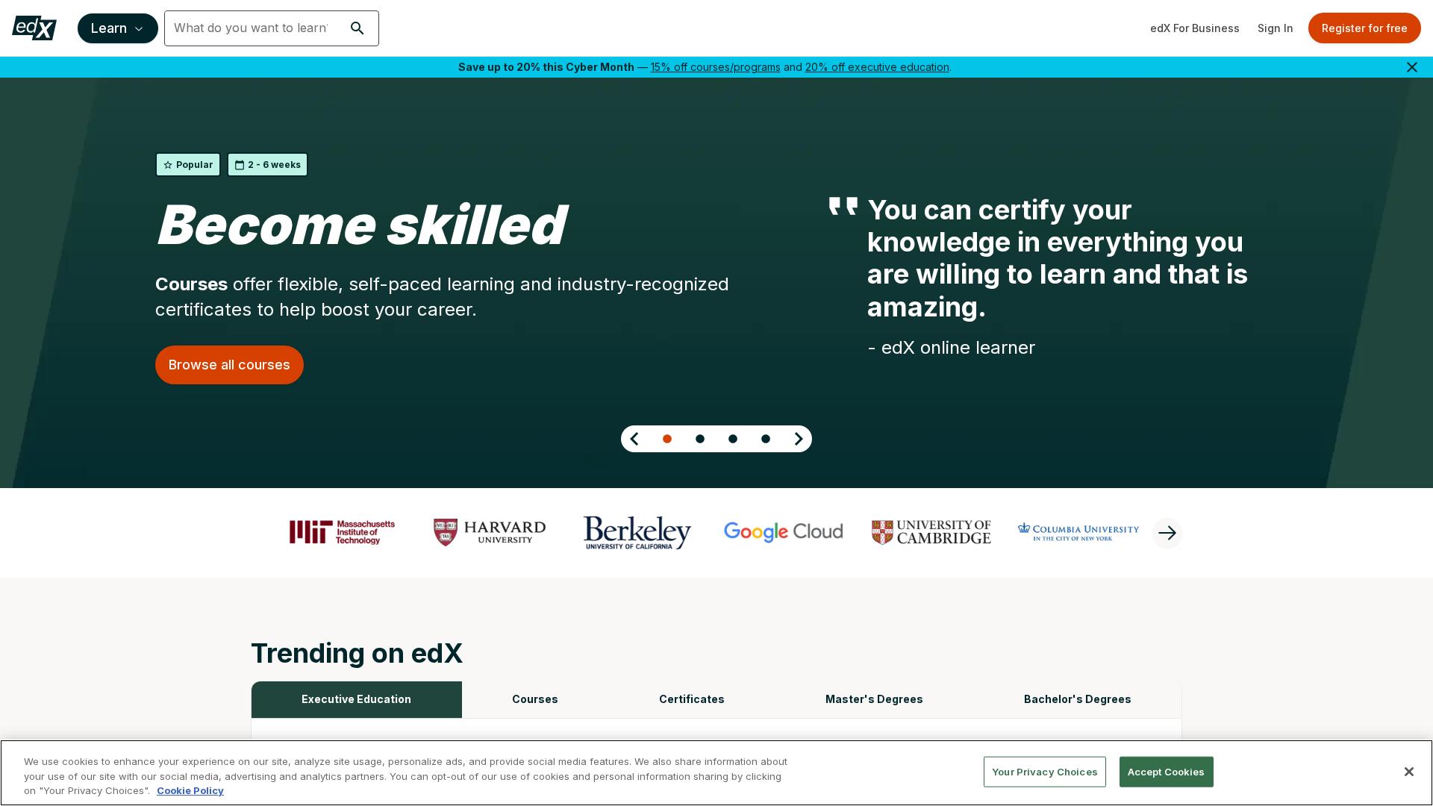Viewport: 1433px width, 806px height.
Task: Click '- edX online learner' attribution text
Action: point(951,348)
